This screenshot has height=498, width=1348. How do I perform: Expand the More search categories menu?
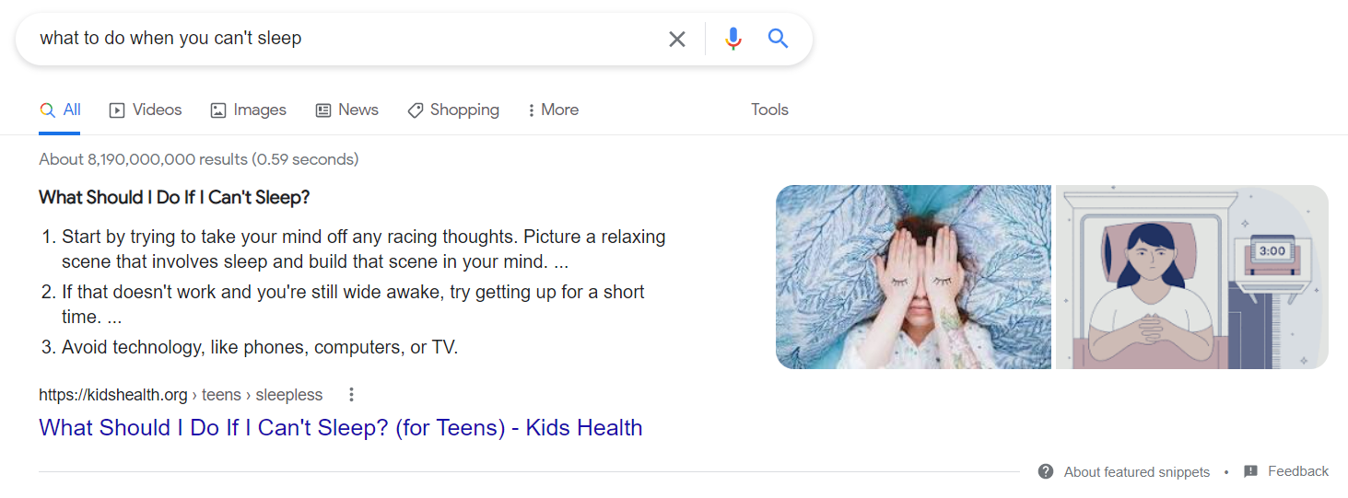(x=553, y=110)
